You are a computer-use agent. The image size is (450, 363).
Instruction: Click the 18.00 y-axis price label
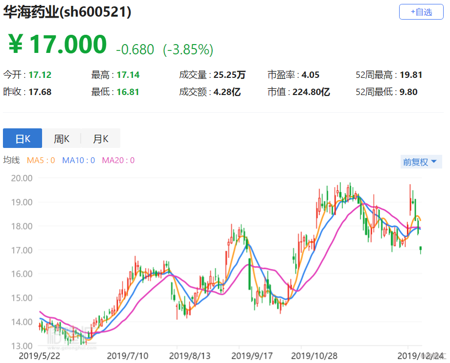click(22, 226)
